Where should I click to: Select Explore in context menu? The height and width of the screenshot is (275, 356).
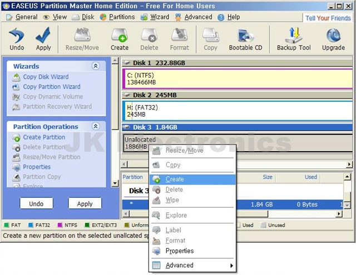pyautogui.click(x=192, y=215)
